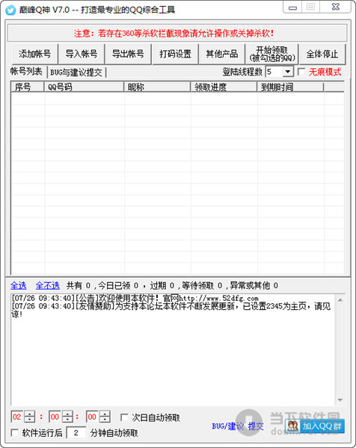The width and height of the screenshot is (356, 448).
Task: Decrease the minutes stepper value
Action: [67, 420]
